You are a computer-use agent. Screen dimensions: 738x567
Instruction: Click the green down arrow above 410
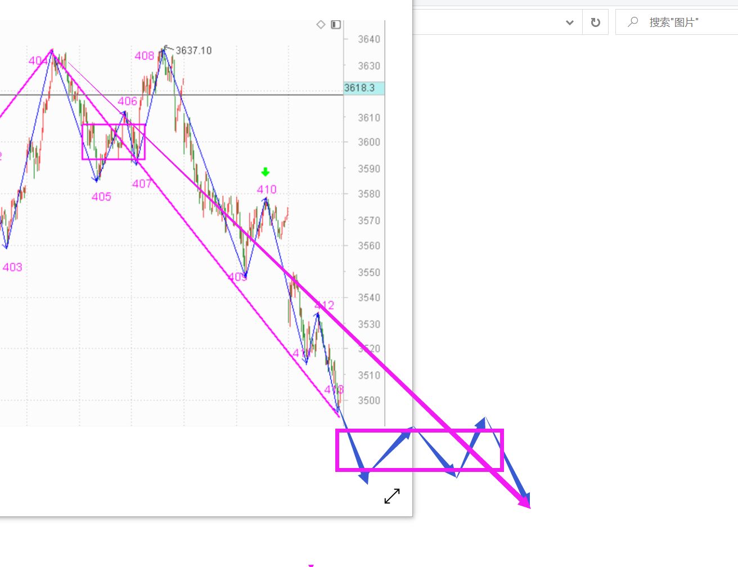pos(265,172)
